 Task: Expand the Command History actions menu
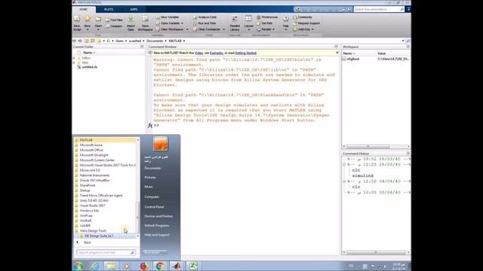click(x=408, y=154)
